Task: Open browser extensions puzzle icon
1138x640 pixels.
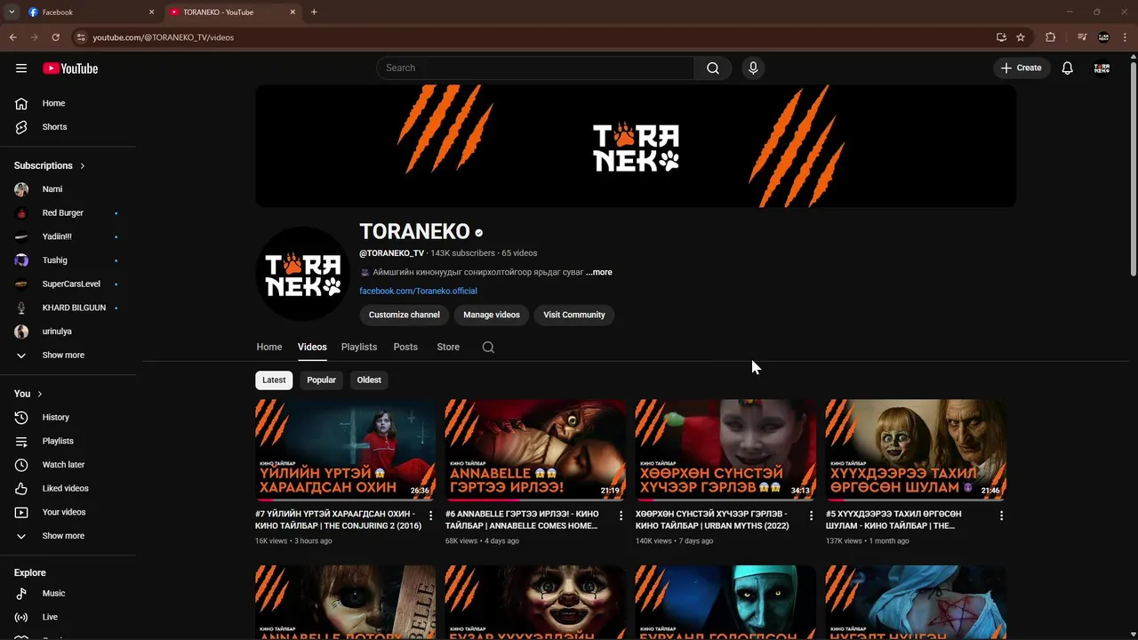Action: pos(1051,37)
